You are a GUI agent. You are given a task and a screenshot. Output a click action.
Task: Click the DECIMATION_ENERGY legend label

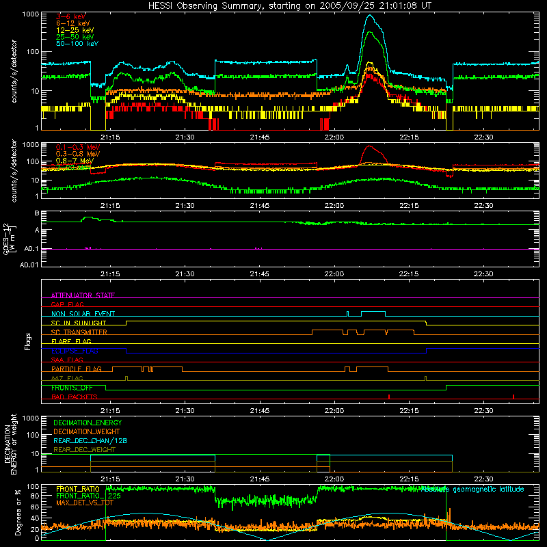coord(88,423)
